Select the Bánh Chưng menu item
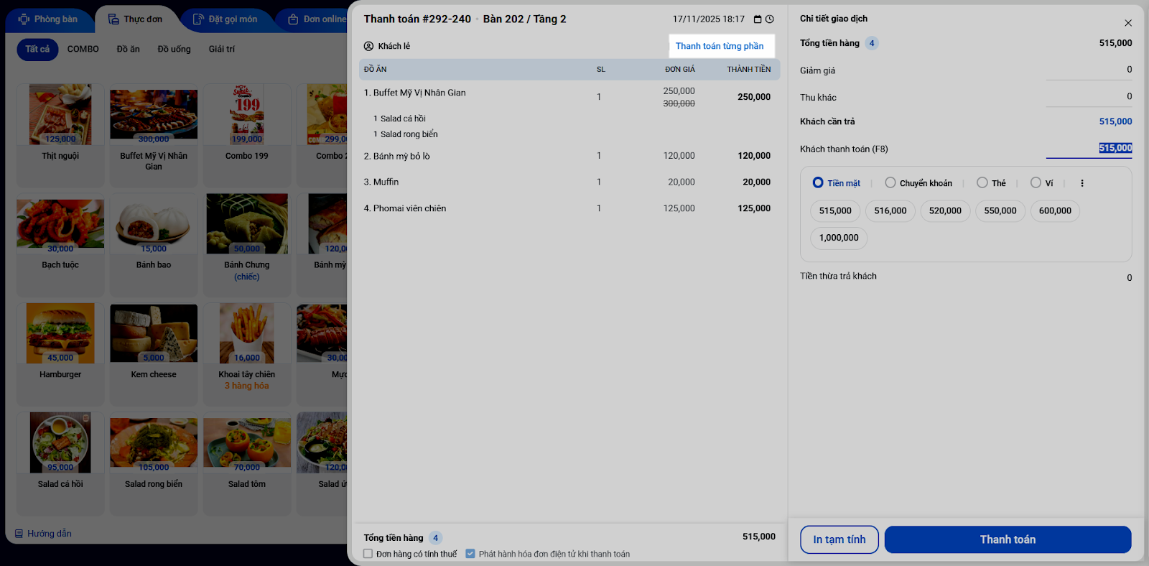This screenshot has width=1149, height=566. click(247, 245)
